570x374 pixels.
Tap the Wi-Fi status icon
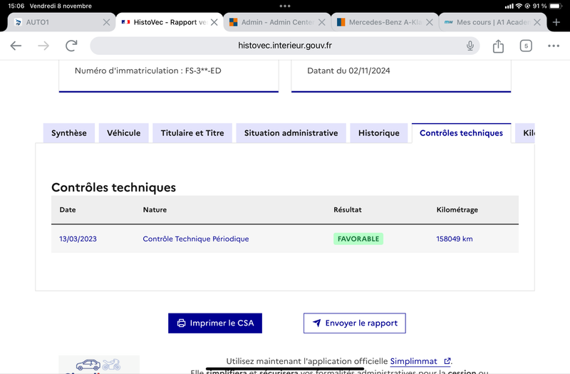[x=519, y=6]
